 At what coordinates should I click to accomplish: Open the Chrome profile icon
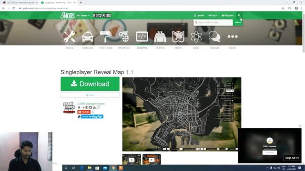(296, 9)
